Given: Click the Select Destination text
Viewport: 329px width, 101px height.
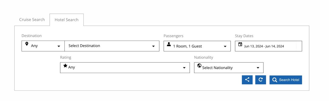Looking at the screenshot, I should pyautogui.click(x=84, y=46).
